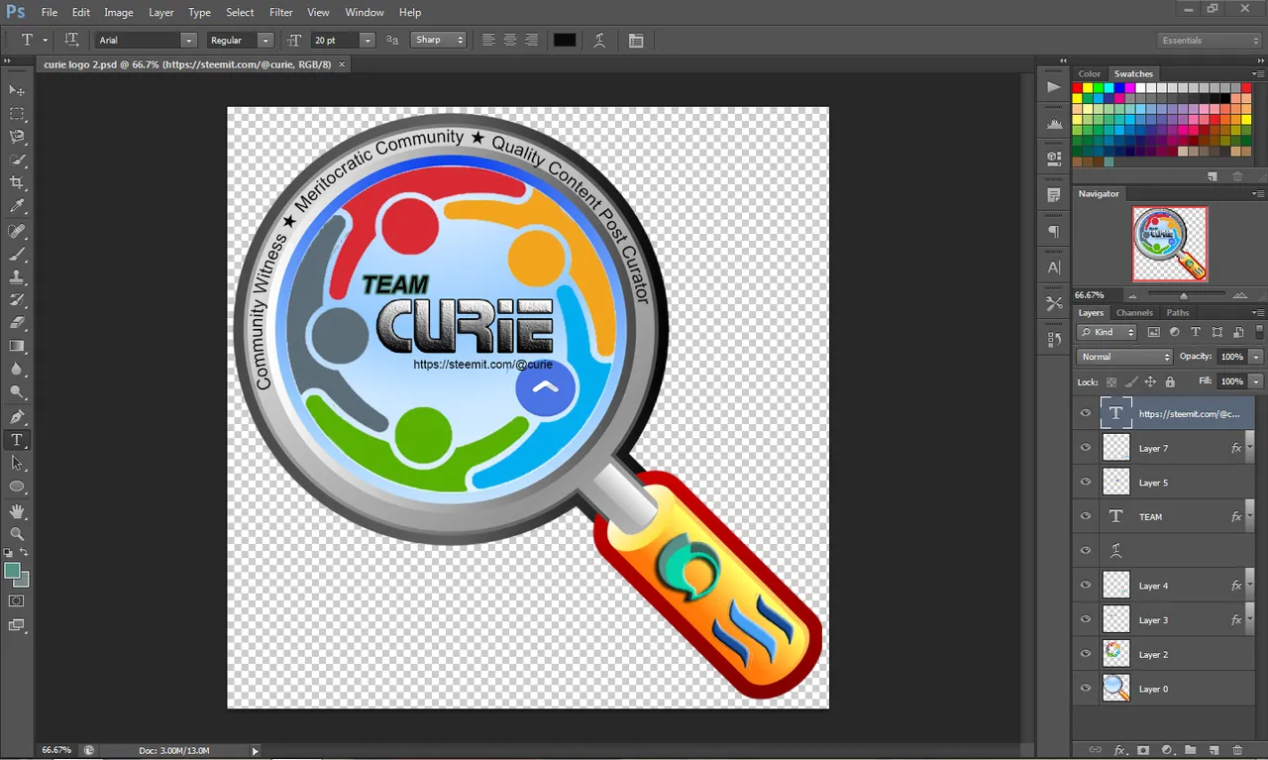This screenshot has height=760, width=1268.
Task: Switch to the Paths tab
Action: [x=1177, y=312]
